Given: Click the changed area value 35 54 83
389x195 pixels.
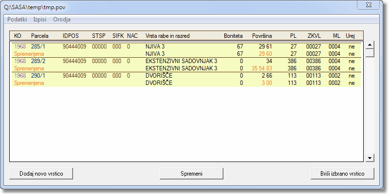Looking at the screenshot, I should pyautogui.click(x=261, y=68).
